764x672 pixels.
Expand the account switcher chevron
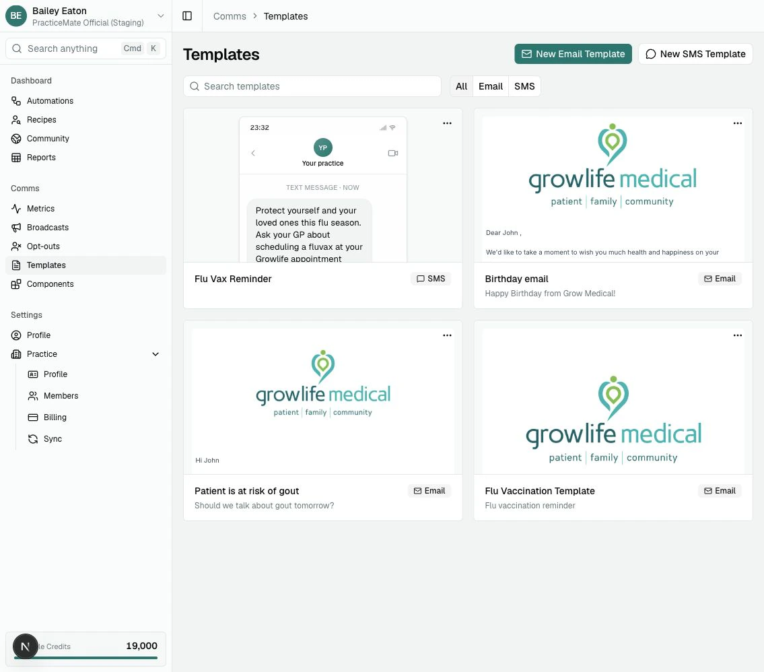point(160,16)
